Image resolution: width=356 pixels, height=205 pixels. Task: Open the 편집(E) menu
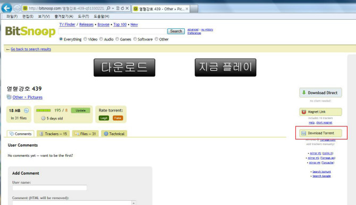pyautogui.click(x=28, y=16)
